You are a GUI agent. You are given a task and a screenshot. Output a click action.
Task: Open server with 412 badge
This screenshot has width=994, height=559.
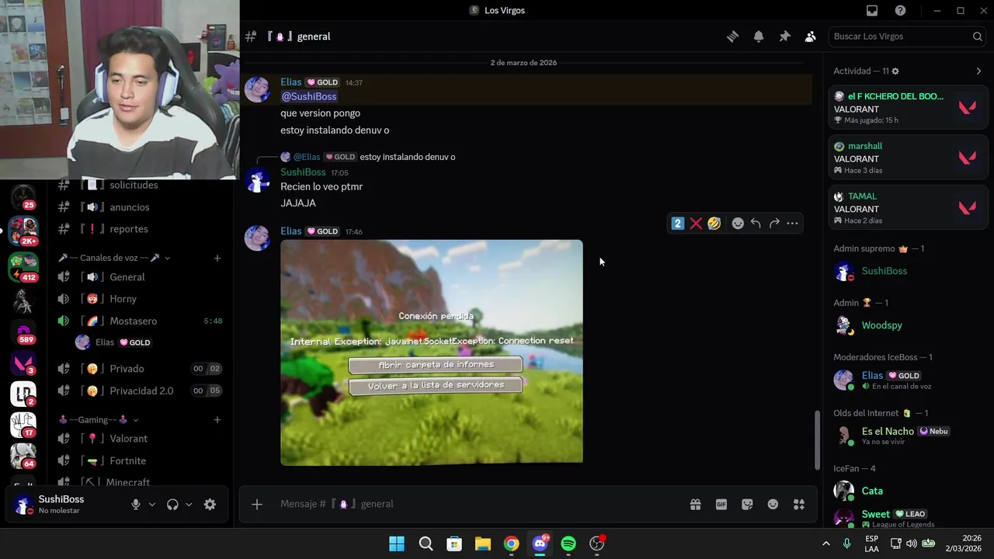click(x=23, y=266)
